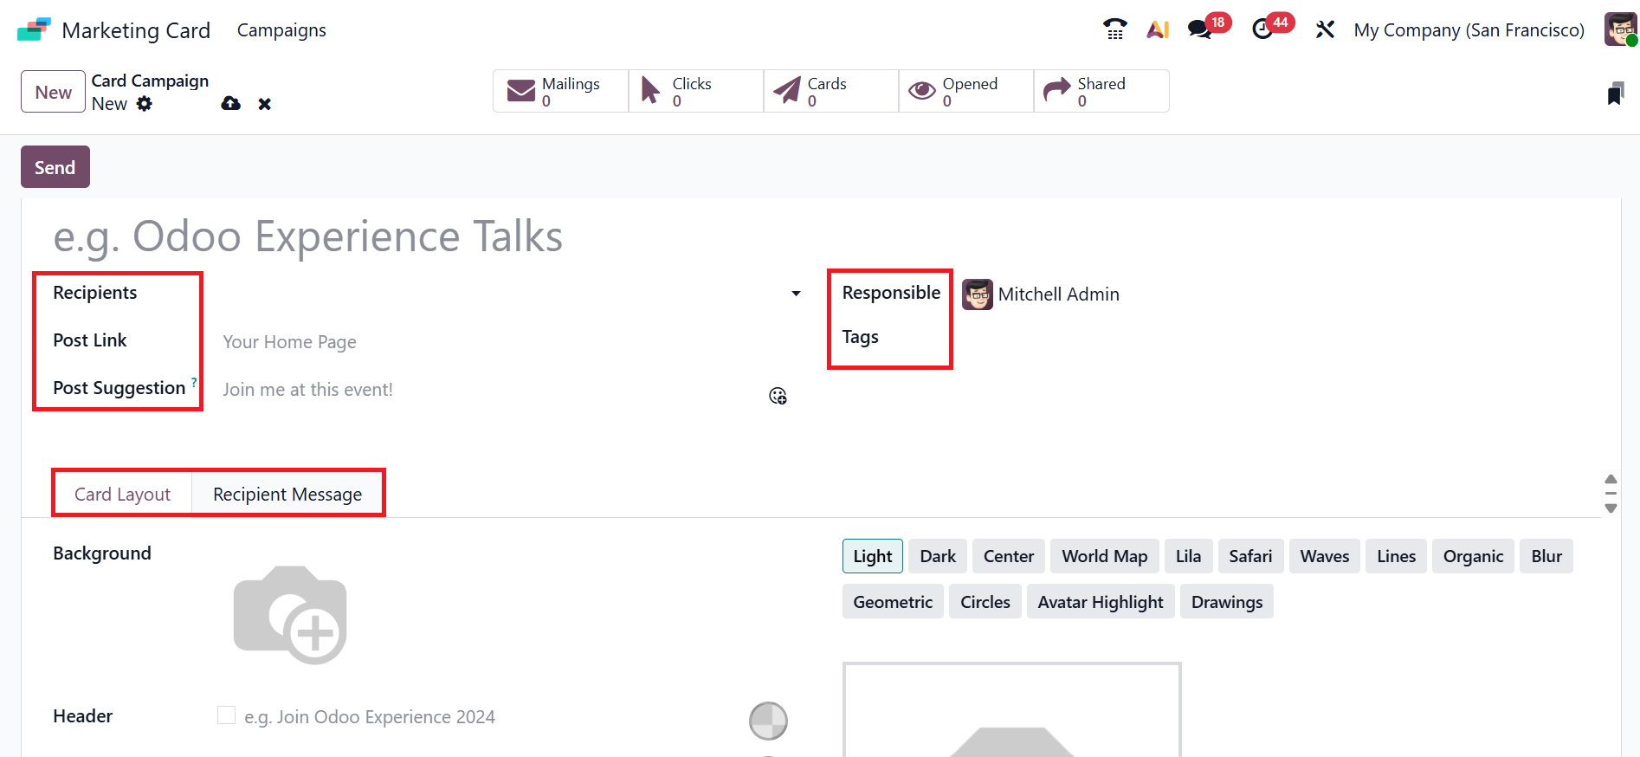Click the debug tools wrench icon
The width and height of the screenshot is (1640, 757).
(x=1325, y=29)
